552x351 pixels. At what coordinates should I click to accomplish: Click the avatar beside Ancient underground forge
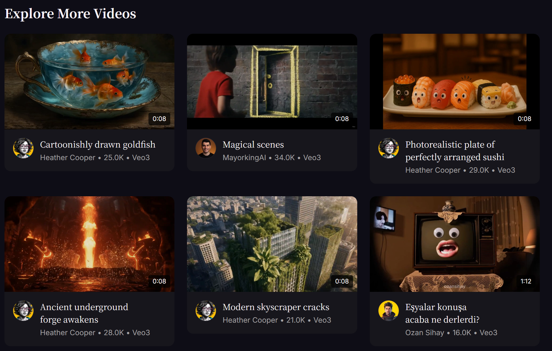point(23,311)
